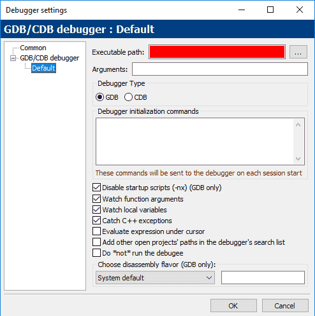
Task: Uncheck Watch local variables
Action: coord(97,210)
